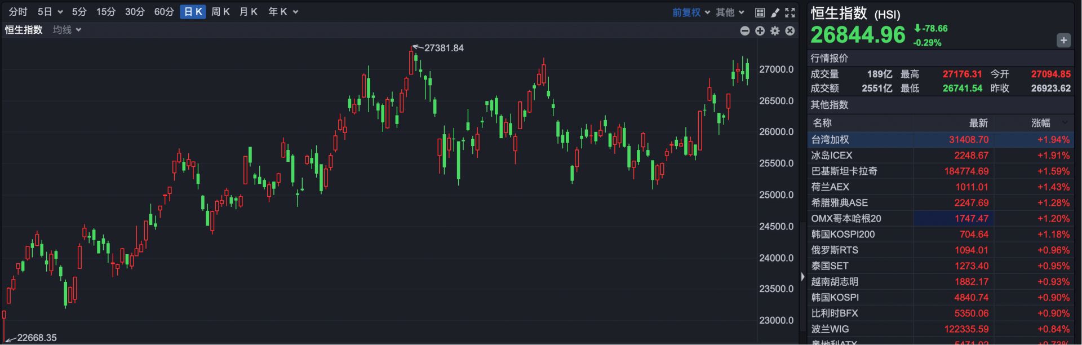The height and width of the screenshot is (345, 1082).
Task: Collapse the right quote panel arrow
Action: 802,276
